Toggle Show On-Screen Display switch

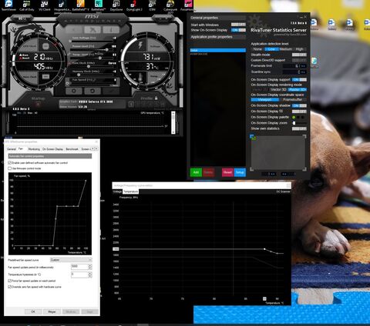[x=238, y=30]
